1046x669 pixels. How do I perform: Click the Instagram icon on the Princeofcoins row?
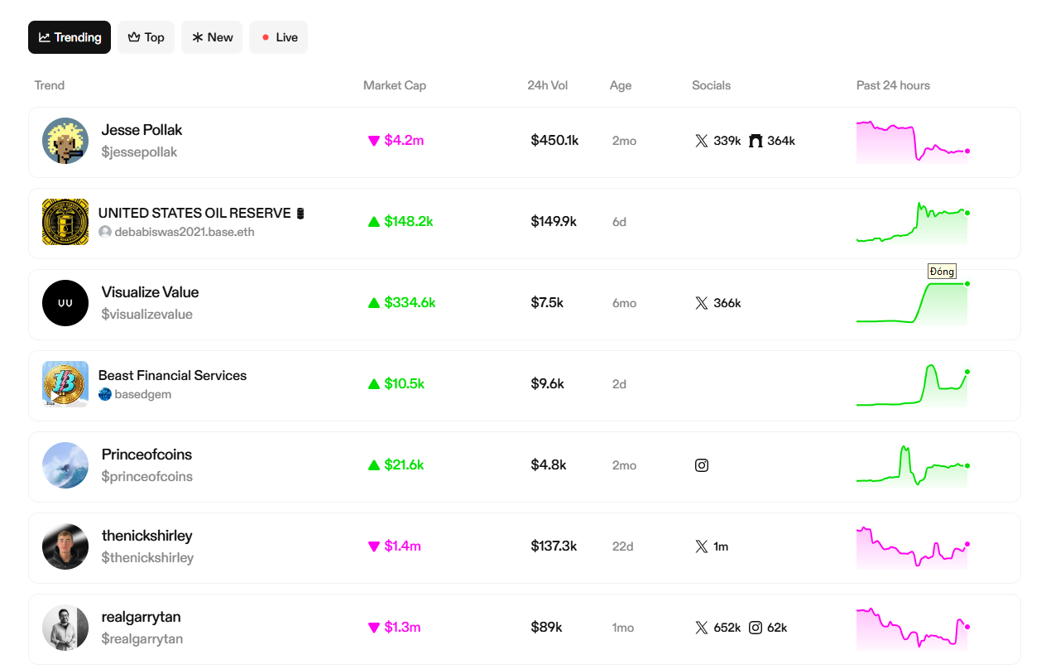click(x=701, y=465)
